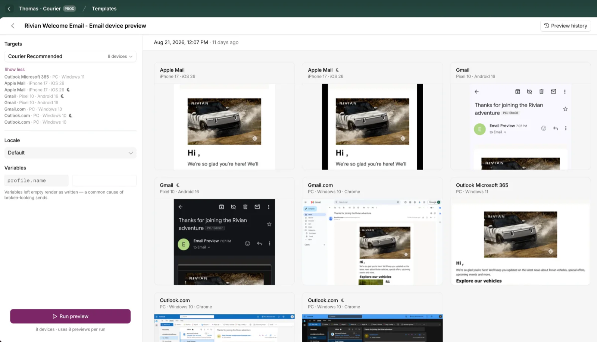The height and width of the screenshot is (342, 597).
Task: Select Gmail.com PC Windows 10 list entry
Action: [x=33, y=109]
